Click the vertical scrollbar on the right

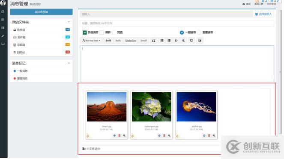click(x=281, y=72)
